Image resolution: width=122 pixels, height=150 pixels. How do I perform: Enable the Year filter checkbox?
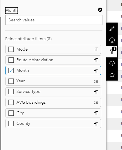[11, 81]
